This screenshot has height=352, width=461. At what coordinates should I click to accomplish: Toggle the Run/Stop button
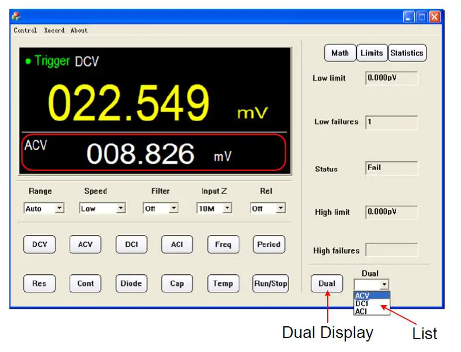pyautogui.click(x=271, y=284)
